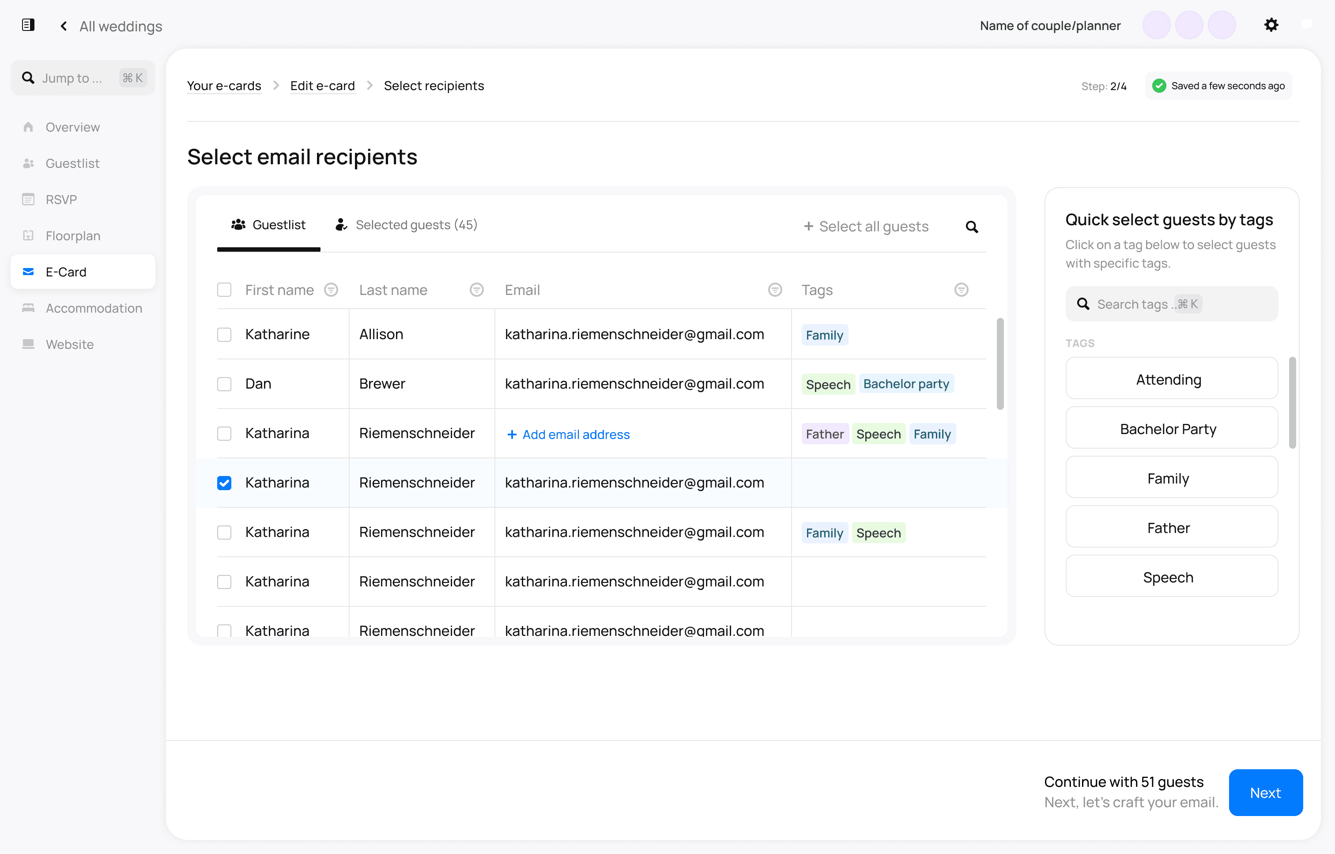
Task: Click the magnifier icon in Search tags
Action: (1083, 304)
